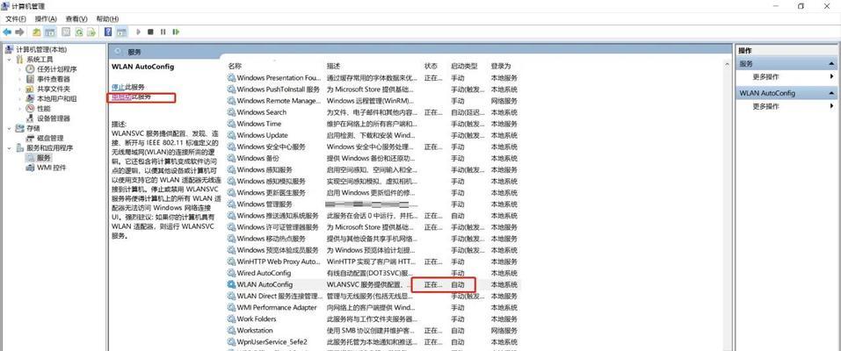Sort by 启动类型 column header
Image resolution: width=841 pixels, height=351 pixels.
[x=464, y=66]
